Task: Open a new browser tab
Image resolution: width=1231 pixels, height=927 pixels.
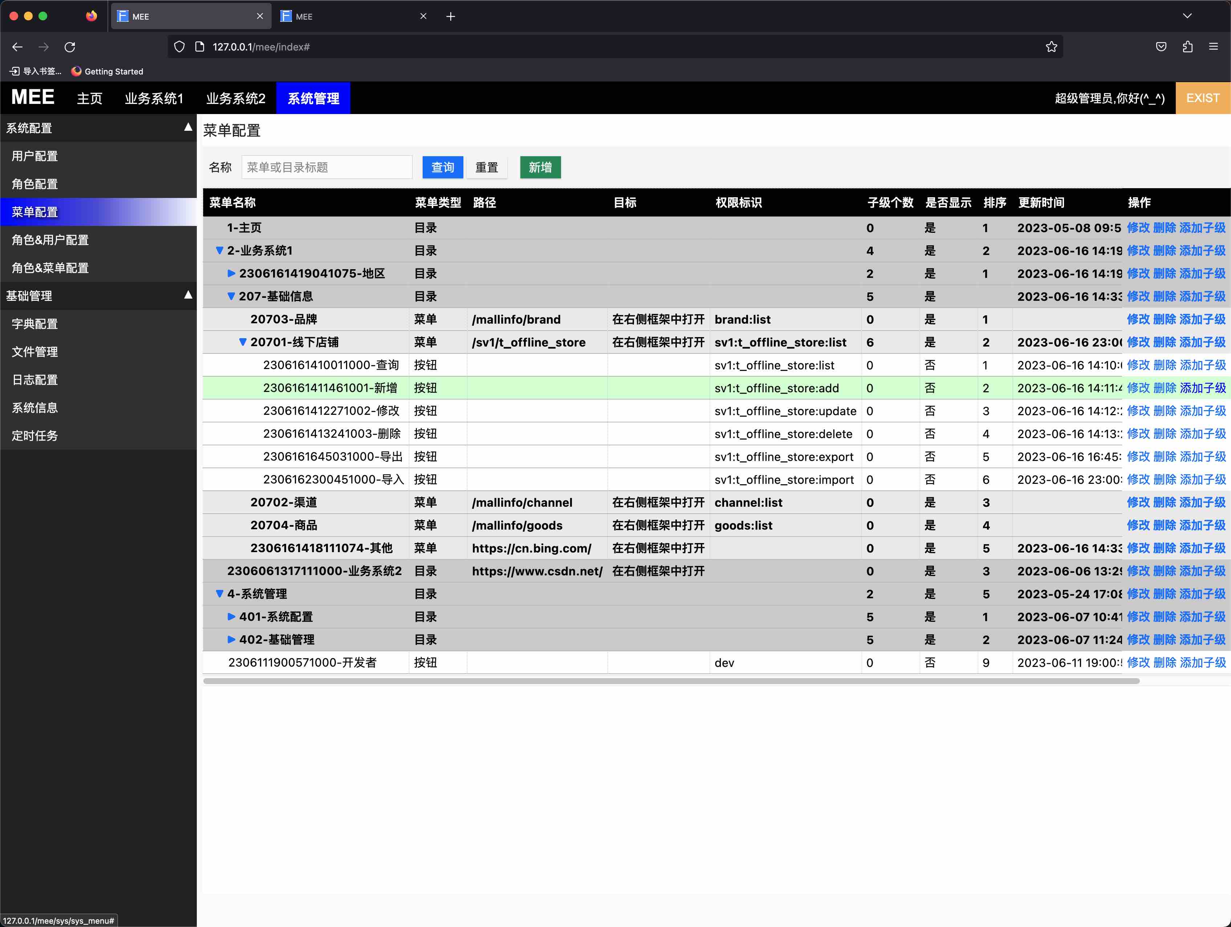Action: (x=451, y=17)
